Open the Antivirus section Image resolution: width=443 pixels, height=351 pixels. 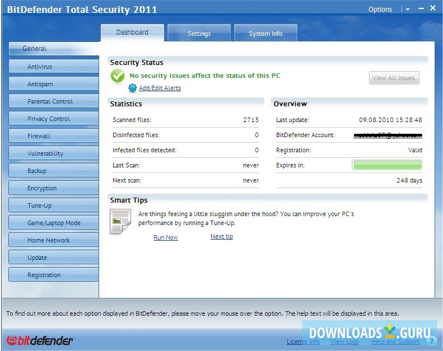coord(54,67)
